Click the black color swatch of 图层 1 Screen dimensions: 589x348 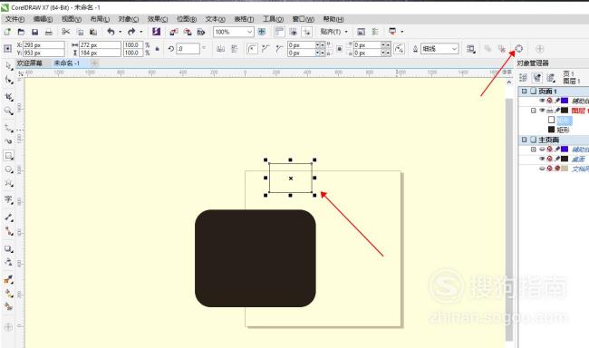pos(565,111)
